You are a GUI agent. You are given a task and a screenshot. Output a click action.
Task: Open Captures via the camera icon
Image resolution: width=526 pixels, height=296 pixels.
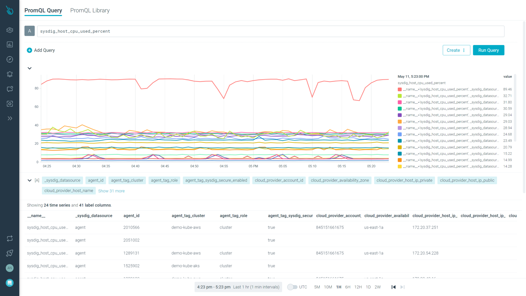[x=10, y=104]
